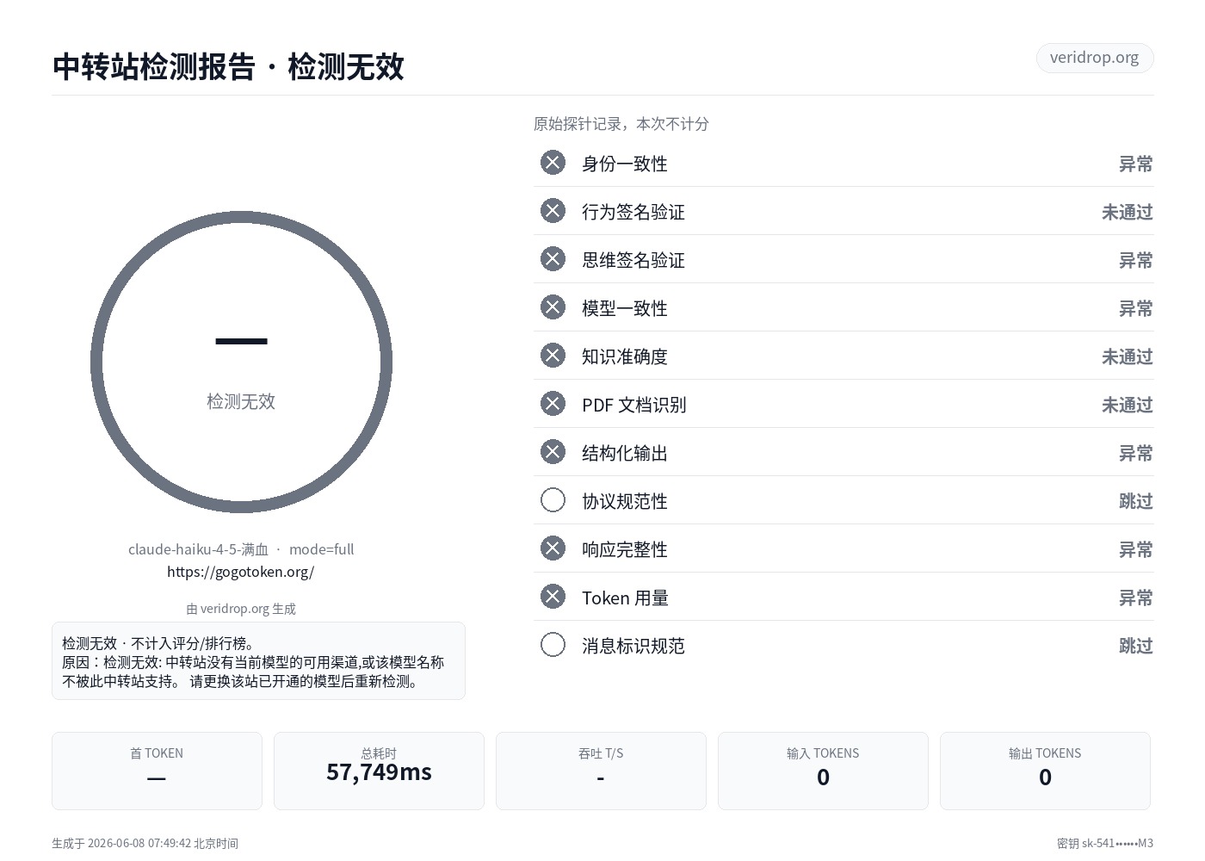This screenshot has width=1205, height=861.
Task: Click the 首 TOKEN stat card
Action: coord(157,771)
